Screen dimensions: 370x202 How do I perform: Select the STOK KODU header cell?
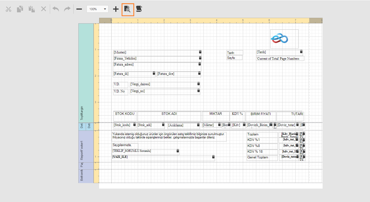click(125, 116)
